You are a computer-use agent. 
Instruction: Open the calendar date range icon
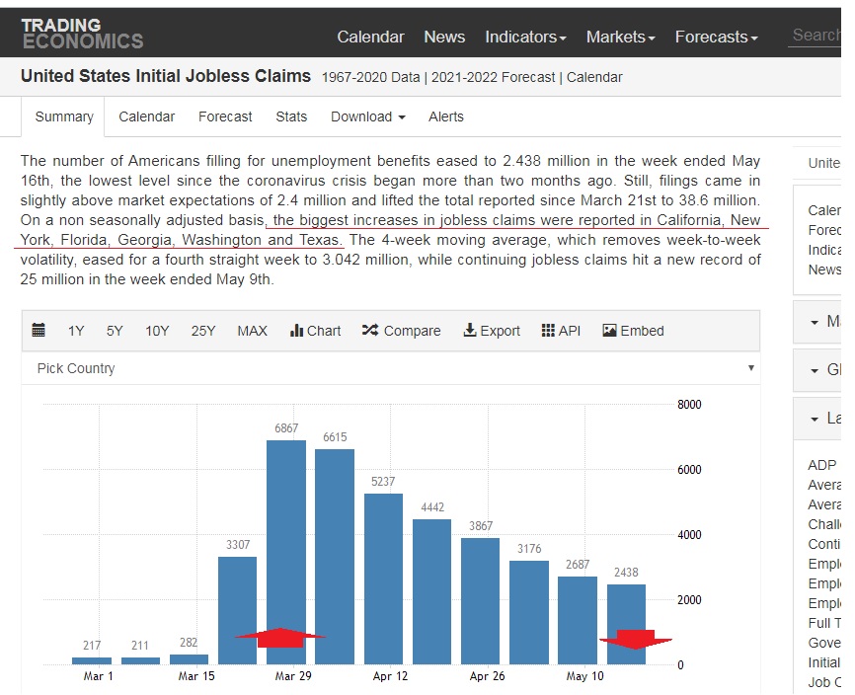39,331
